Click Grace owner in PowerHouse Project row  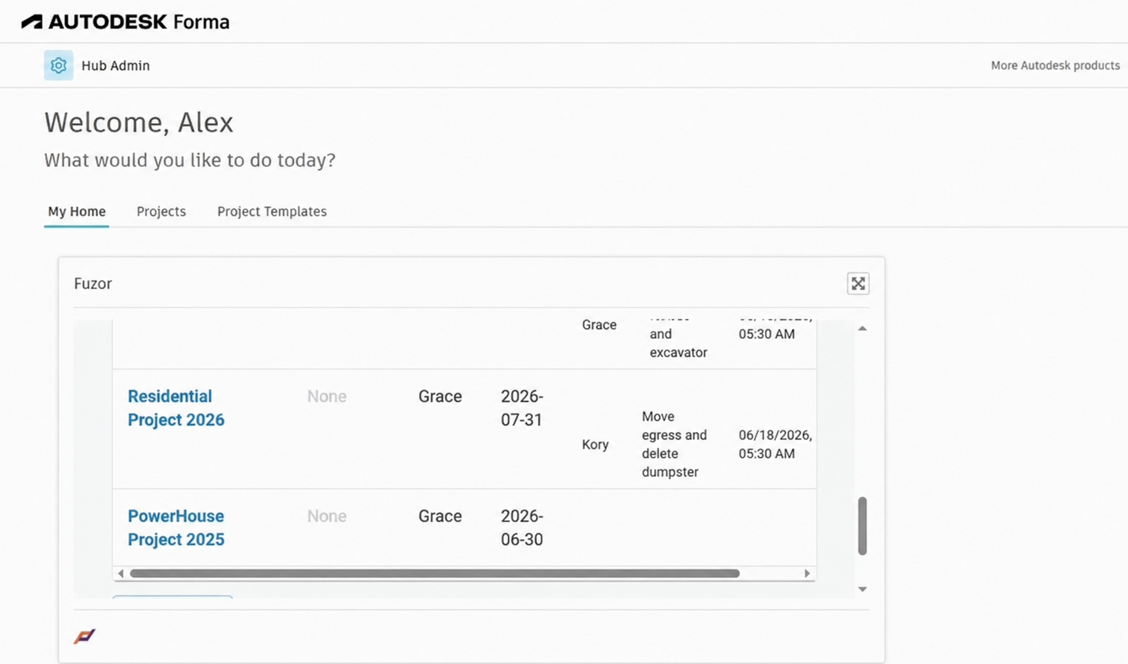click(x=440, y=516)
